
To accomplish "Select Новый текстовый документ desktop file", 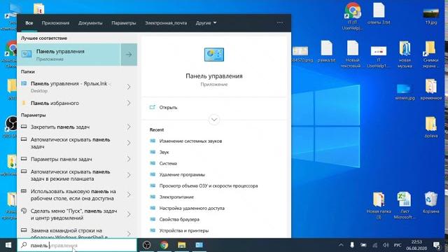I will [x=353, y=54].
